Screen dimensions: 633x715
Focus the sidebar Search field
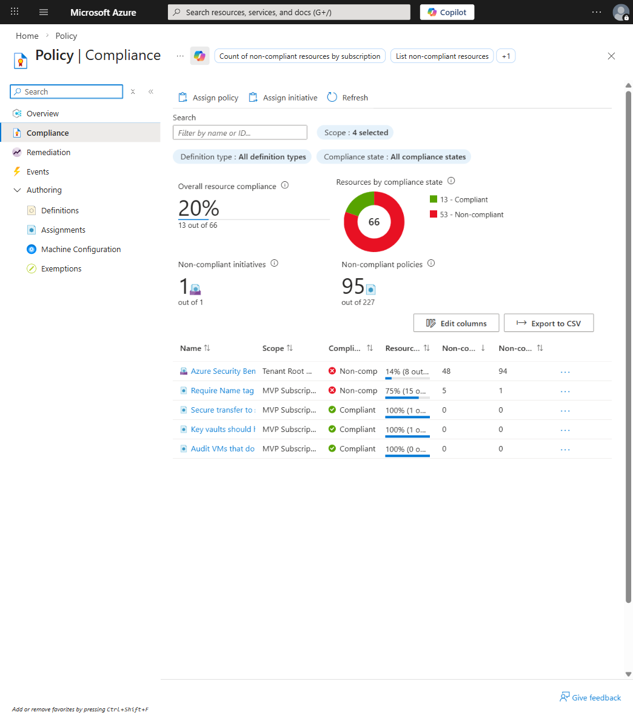pyautogui.click(x=67, y=91)
